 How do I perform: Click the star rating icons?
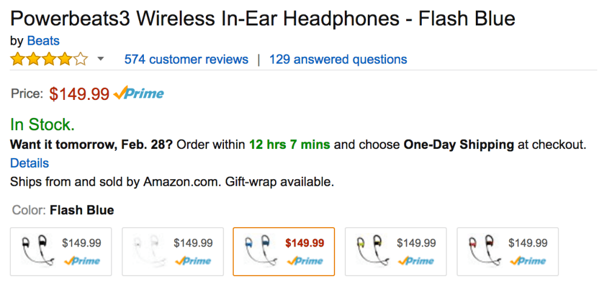49,59
